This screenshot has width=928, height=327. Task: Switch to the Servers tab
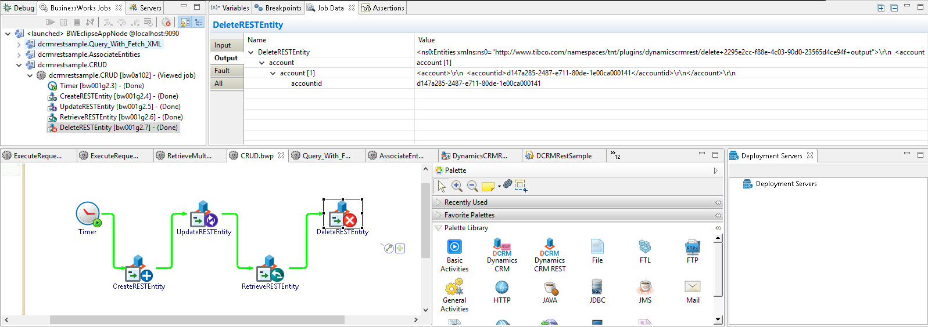coord(145,8)
